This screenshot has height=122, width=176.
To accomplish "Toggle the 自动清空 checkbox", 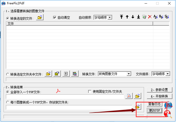I will click(x=55, y=17).
